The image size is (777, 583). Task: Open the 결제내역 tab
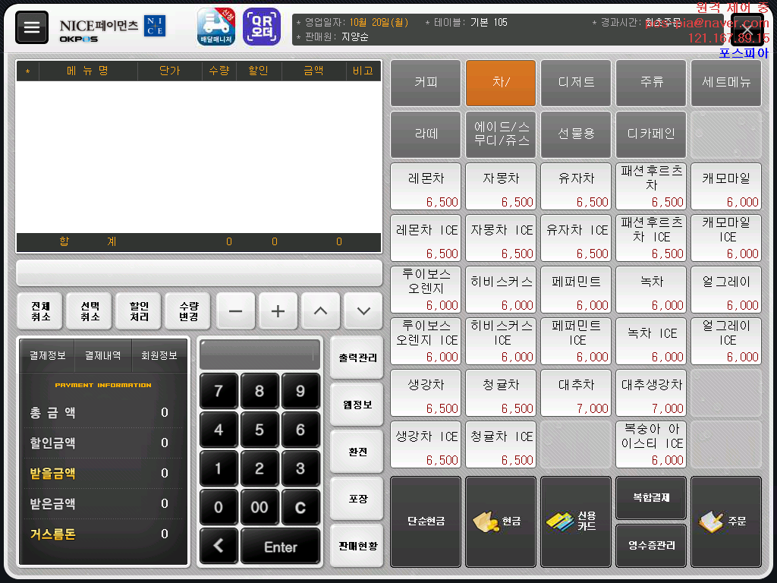pyautogui.click(x=103, y=355)
